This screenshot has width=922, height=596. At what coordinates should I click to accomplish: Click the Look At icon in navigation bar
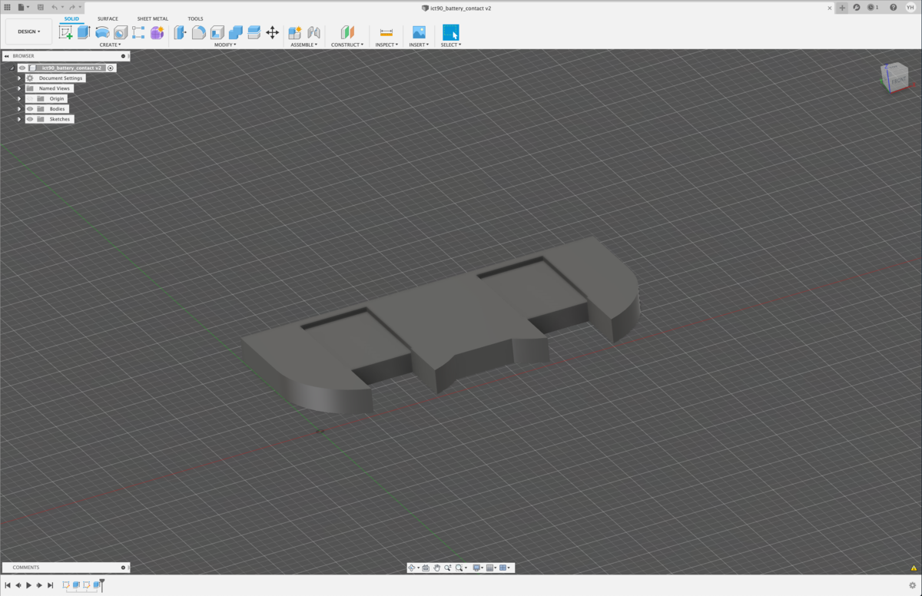pyautogui.click(x=426, y=568)
